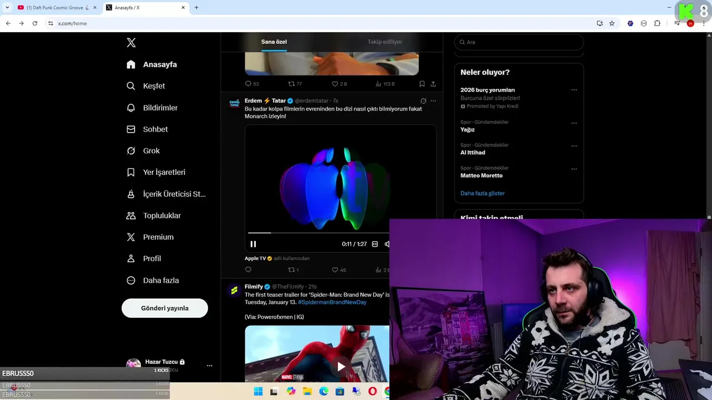The width and height of the screenshot is (712, 400).
Task: Open Daha fazla menu in sidebar
Action: 152,281
